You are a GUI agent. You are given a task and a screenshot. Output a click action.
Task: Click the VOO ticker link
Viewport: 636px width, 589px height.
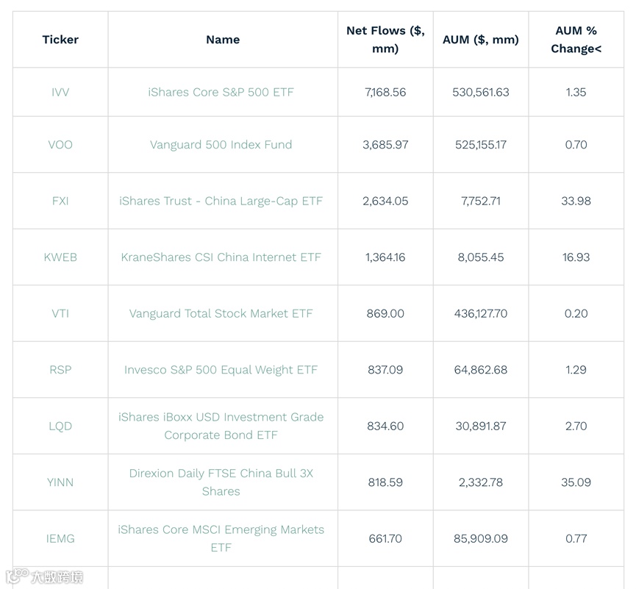point(60,145)
